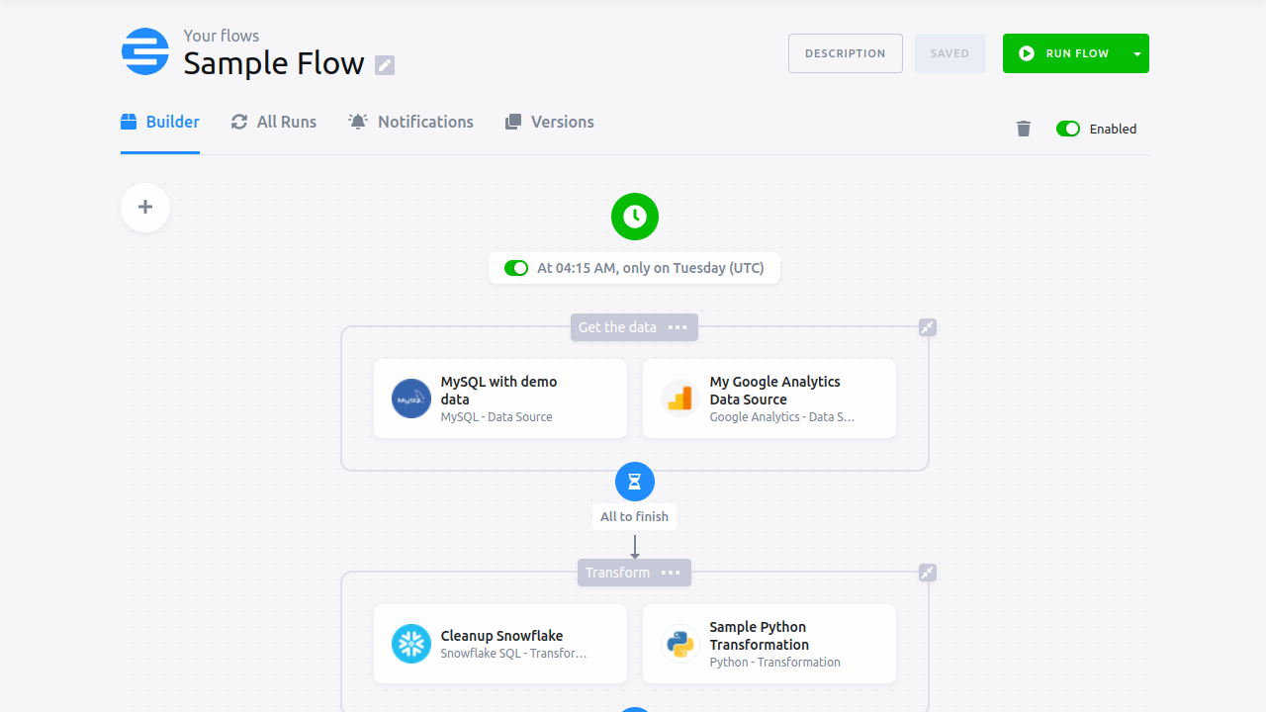Click the All to finish hourglass icon
Image resolution: width=1266 pixels, height=712 pixels.
pos(634,482)
